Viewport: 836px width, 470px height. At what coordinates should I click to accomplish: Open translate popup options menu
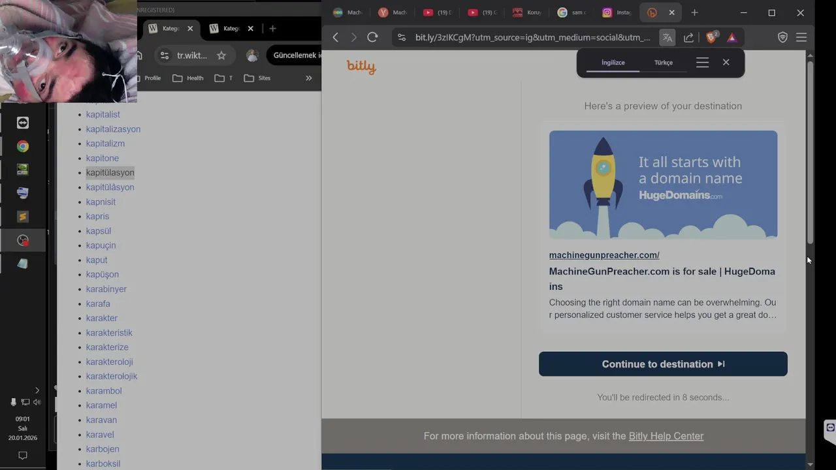[702, 63]
